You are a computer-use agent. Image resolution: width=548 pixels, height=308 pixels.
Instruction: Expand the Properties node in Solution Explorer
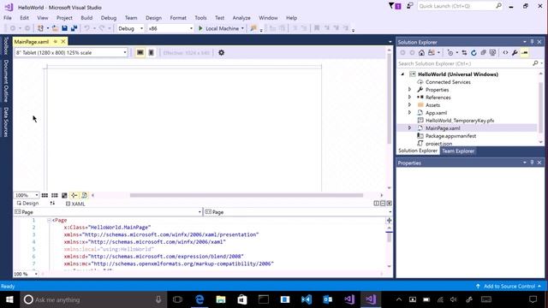coord(409,89)
